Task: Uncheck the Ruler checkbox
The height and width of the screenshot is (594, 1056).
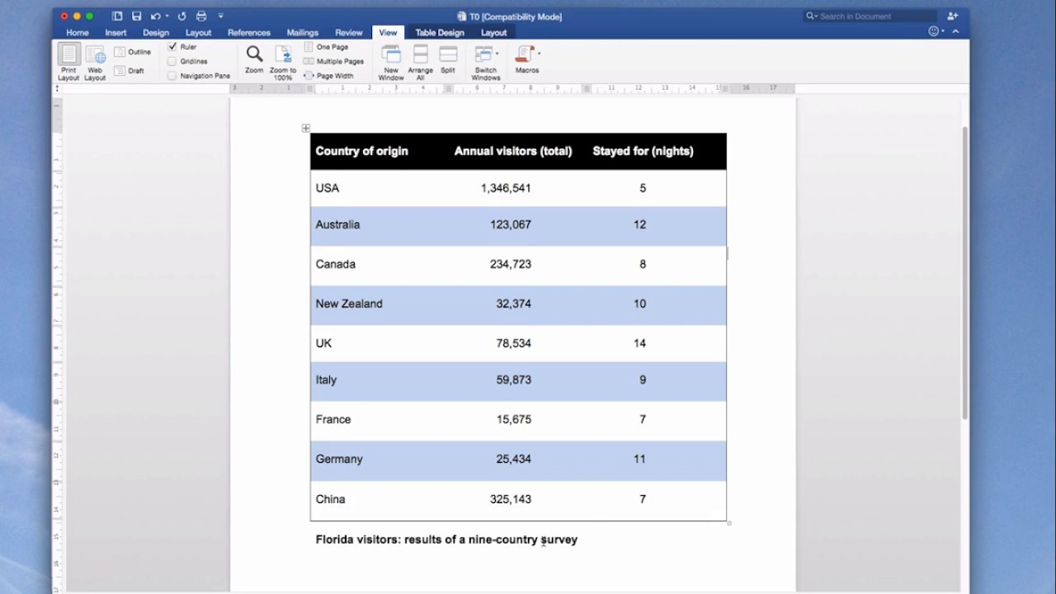Action: click(x=172, y=47)
